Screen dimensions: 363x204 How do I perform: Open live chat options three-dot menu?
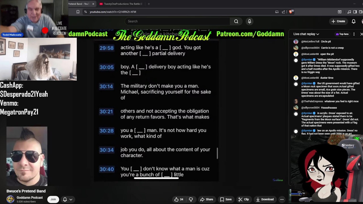tap(354, 34)
